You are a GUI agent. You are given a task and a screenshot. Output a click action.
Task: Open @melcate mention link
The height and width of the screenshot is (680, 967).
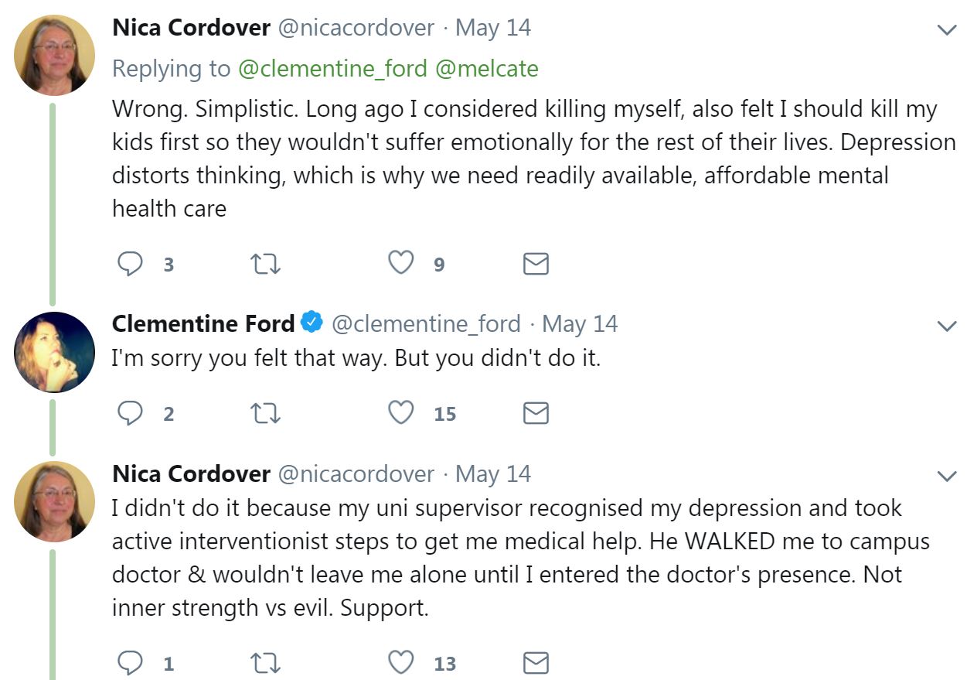(487, 69)
